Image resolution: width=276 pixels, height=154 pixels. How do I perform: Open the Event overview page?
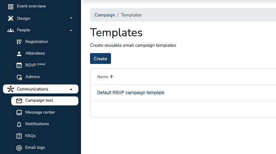[x=31, y=6]
